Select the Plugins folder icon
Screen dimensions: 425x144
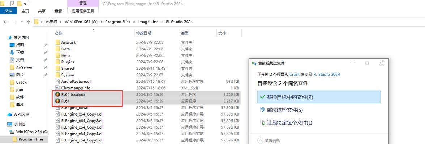(x=58, y=62)
